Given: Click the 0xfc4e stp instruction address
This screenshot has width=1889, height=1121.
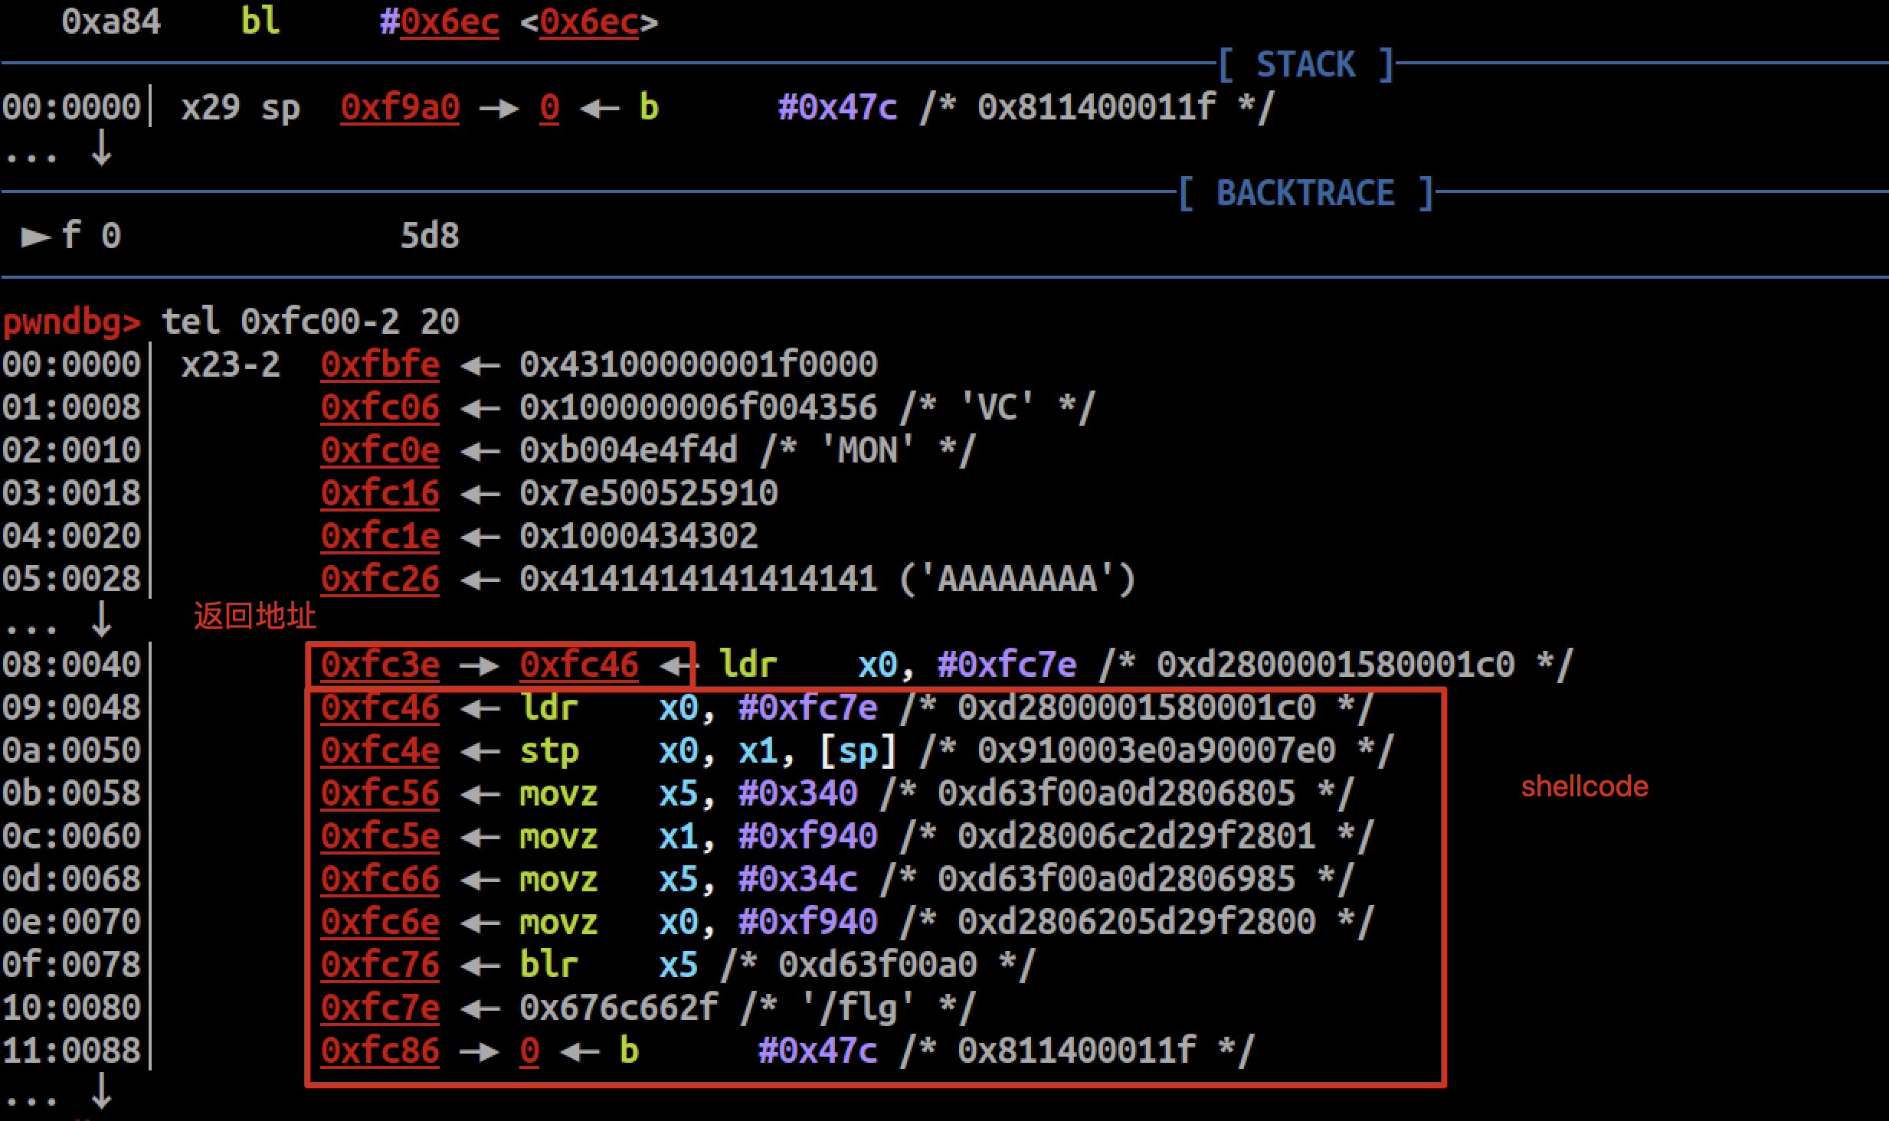Looking at the screenshot, I should [x=380, y=750].
